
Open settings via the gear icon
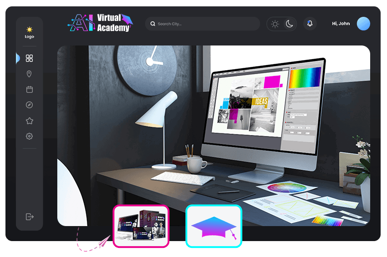(30, 136)
